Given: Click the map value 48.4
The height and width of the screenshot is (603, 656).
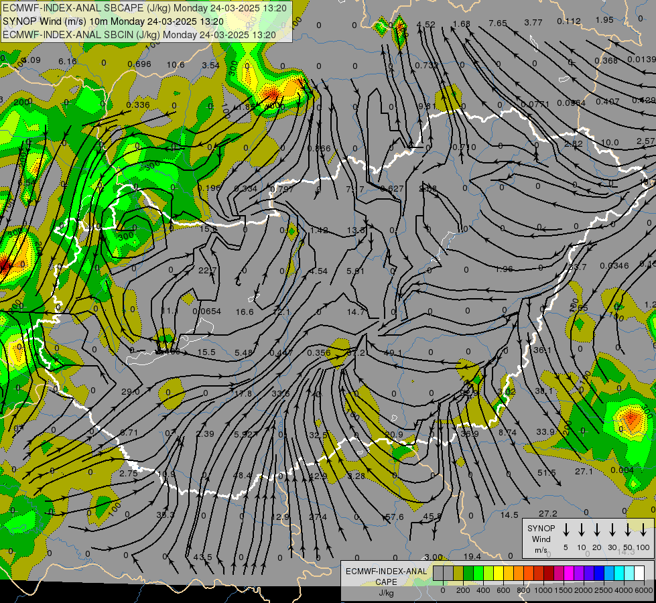Looking at the screenshot, I should [x=242, y=476].
